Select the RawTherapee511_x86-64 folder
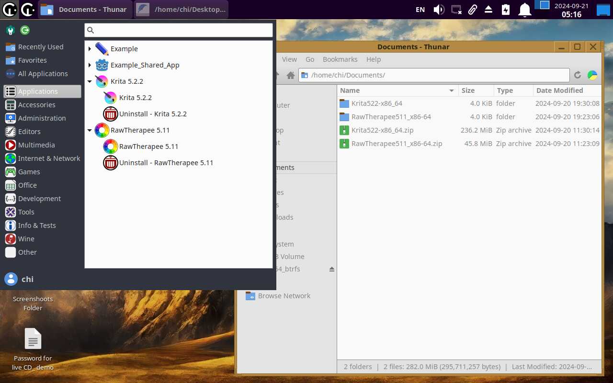 (391, 117)
